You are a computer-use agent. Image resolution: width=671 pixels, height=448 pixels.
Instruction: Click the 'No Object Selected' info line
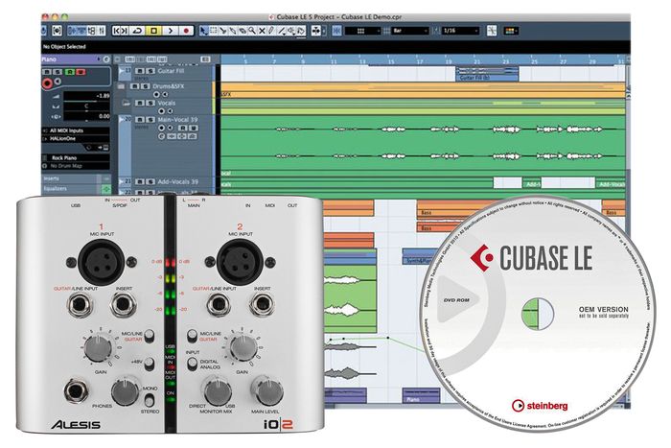[64, 47]
